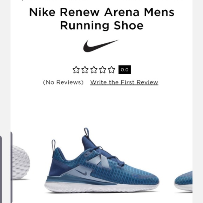Click the Nike swoosh brand logo
This screenshot has height=203, width=203.
[101, 46]
